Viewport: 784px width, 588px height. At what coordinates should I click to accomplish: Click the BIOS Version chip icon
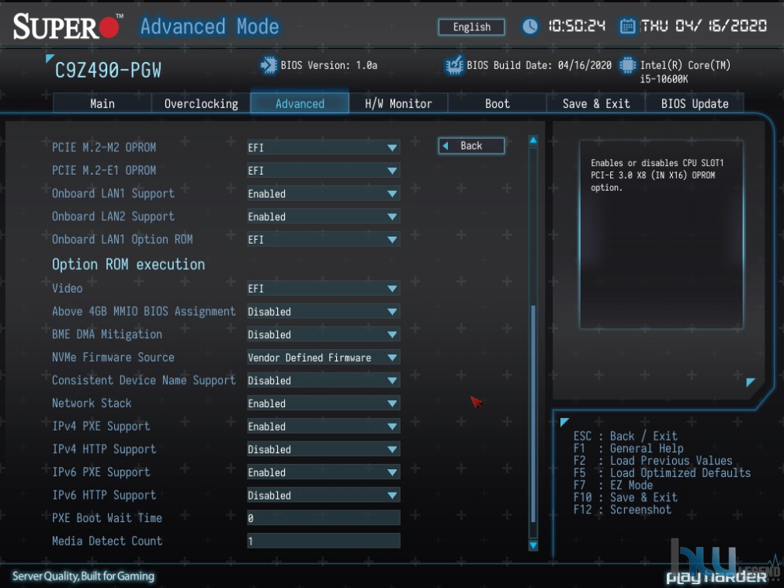pyautogui.click(x=269, y=65)
